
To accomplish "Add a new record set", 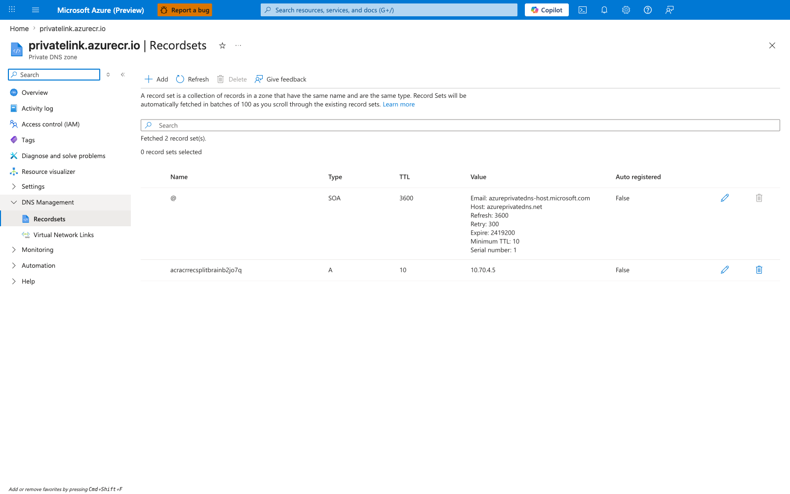I will click(x=156, y=79).
